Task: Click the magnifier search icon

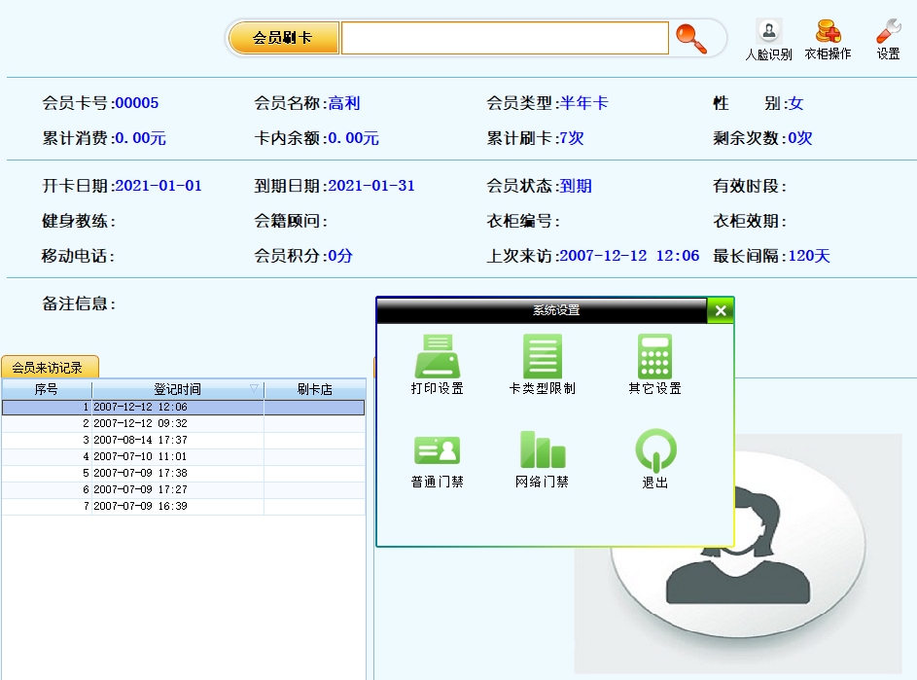Action: coord(691,38)
